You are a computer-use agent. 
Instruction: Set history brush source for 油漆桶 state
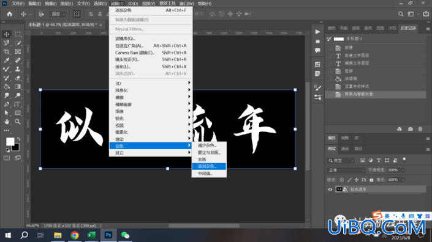click(329, 79)
